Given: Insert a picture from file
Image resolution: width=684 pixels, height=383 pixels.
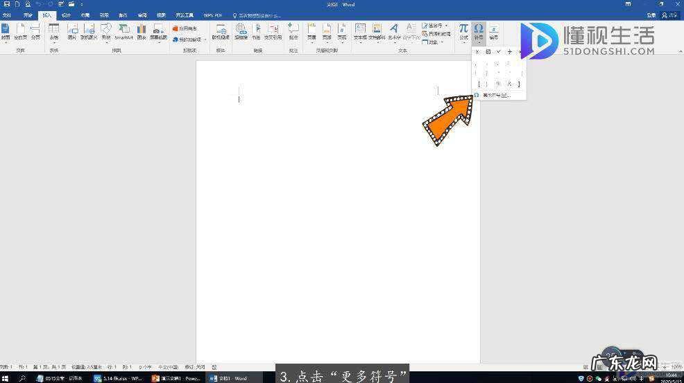Looking at the screenshot, I should (x=71, y=31).
